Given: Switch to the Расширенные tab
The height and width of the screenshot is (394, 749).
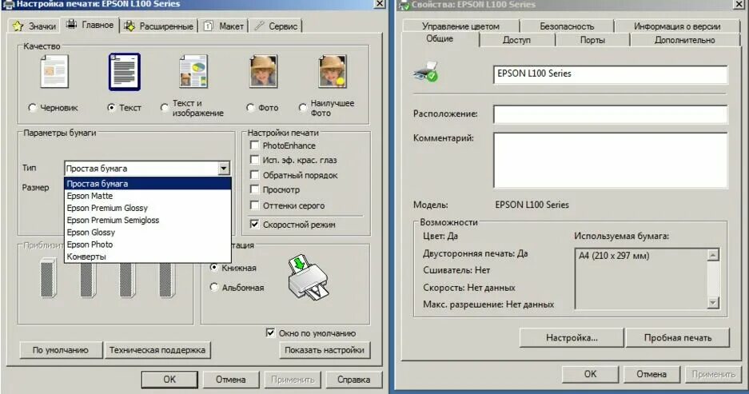Looking at the screenshot, I should (x=158, y=26).
